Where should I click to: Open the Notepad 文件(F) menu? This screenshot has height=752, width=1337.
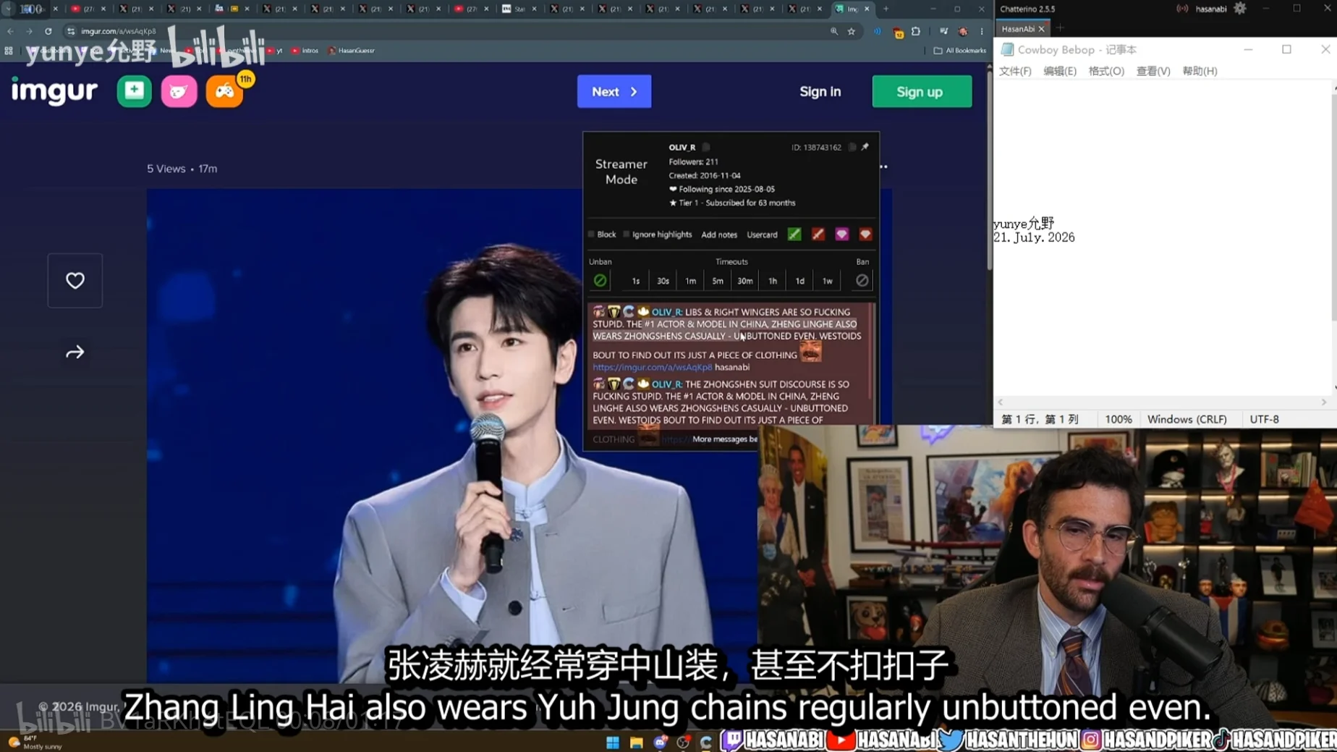click(x=1015, y=71)
